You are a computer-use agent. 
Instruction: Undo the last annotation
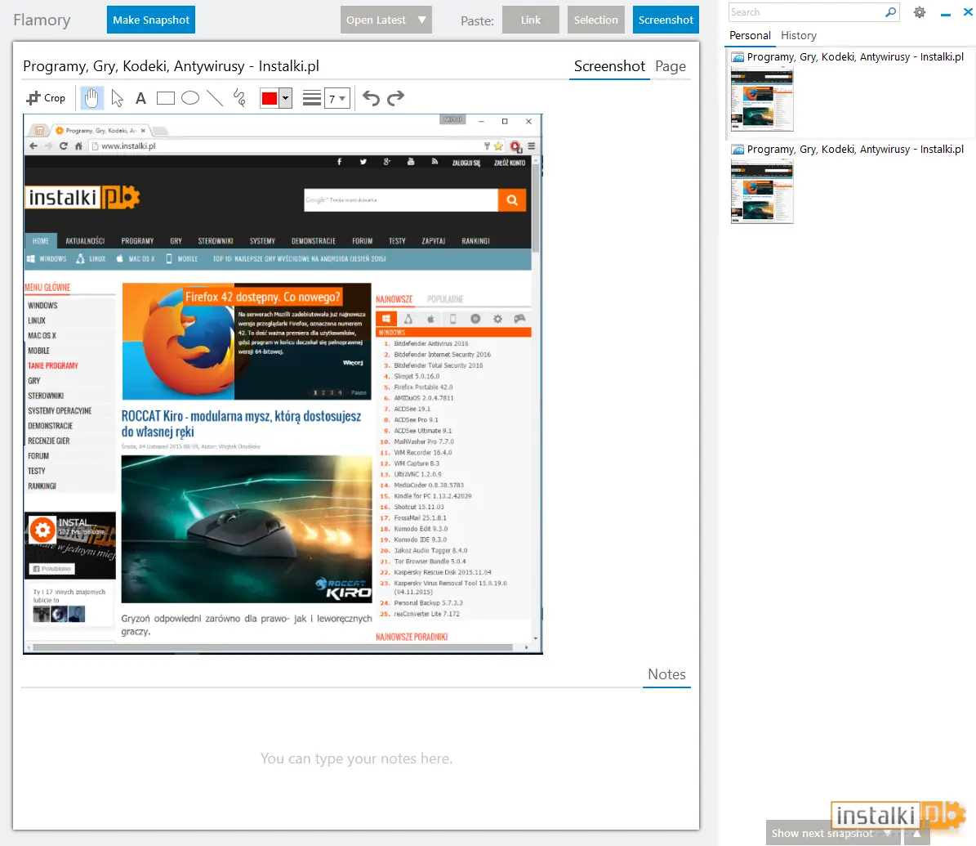371,98
